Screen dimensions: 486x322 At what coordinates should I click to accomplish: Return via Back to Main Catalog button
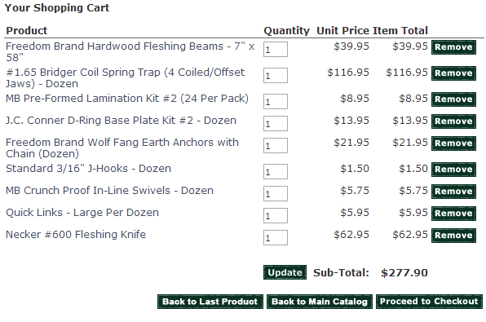pos(320,302)
